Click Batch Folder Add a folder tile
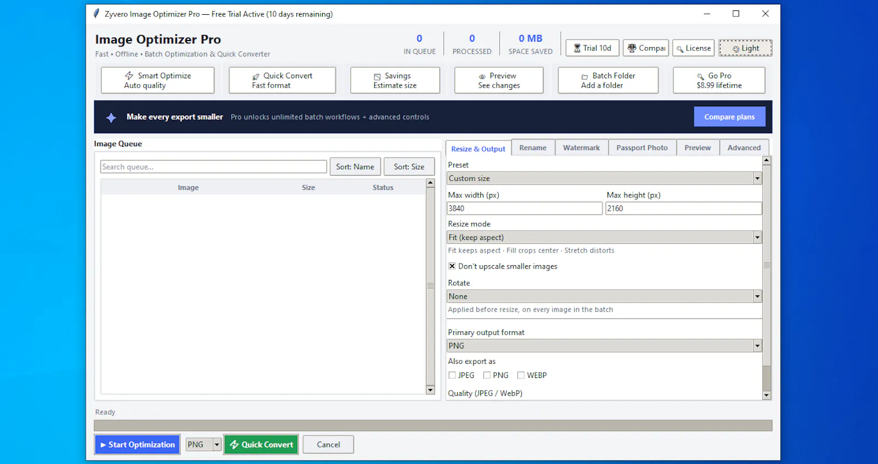 608,81
